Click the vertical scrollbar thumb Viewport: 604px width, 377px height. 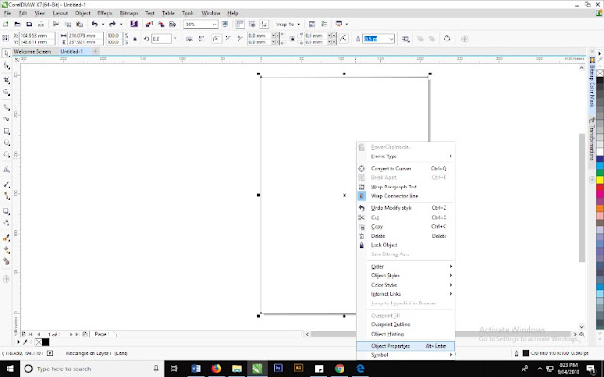point(581,198)
